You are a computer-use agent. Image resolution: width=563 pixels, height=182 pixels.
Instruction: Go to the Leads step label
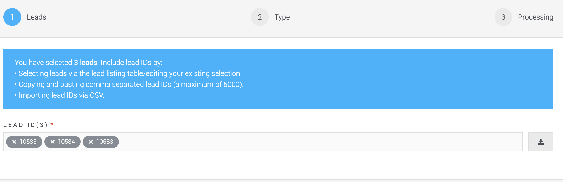(36, 17)
